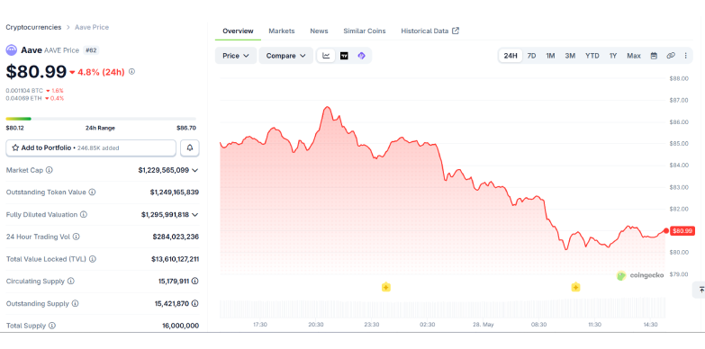Click the $13,610,127,211 TVL value
705x349 pixels.
click(x=175, y=259)
